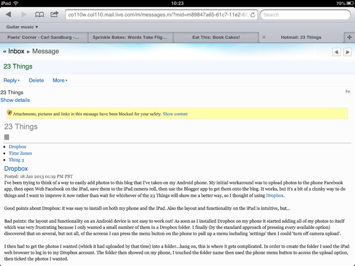Tap the grey 23 Things body heading

(x=21, y=126)
